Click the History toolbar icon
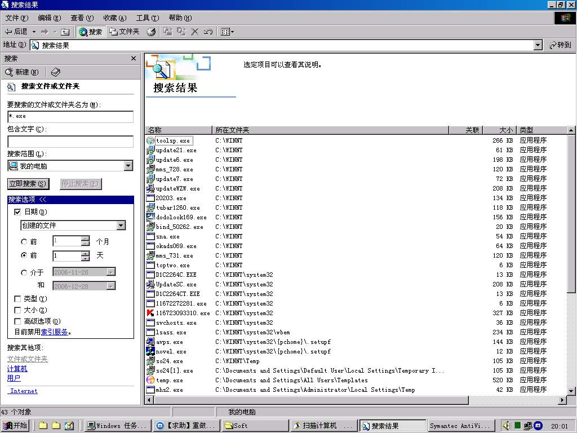 [x=151, y=32]
